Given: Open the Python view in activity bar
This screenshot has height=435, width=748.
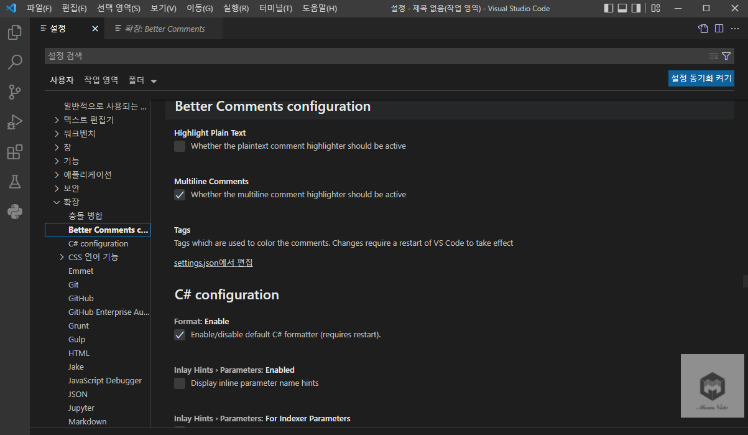Looking at the screenshot, I should (15, 212).
